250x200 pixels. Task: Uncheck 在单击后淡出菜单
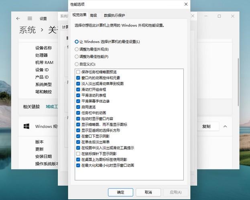[78, 142]
